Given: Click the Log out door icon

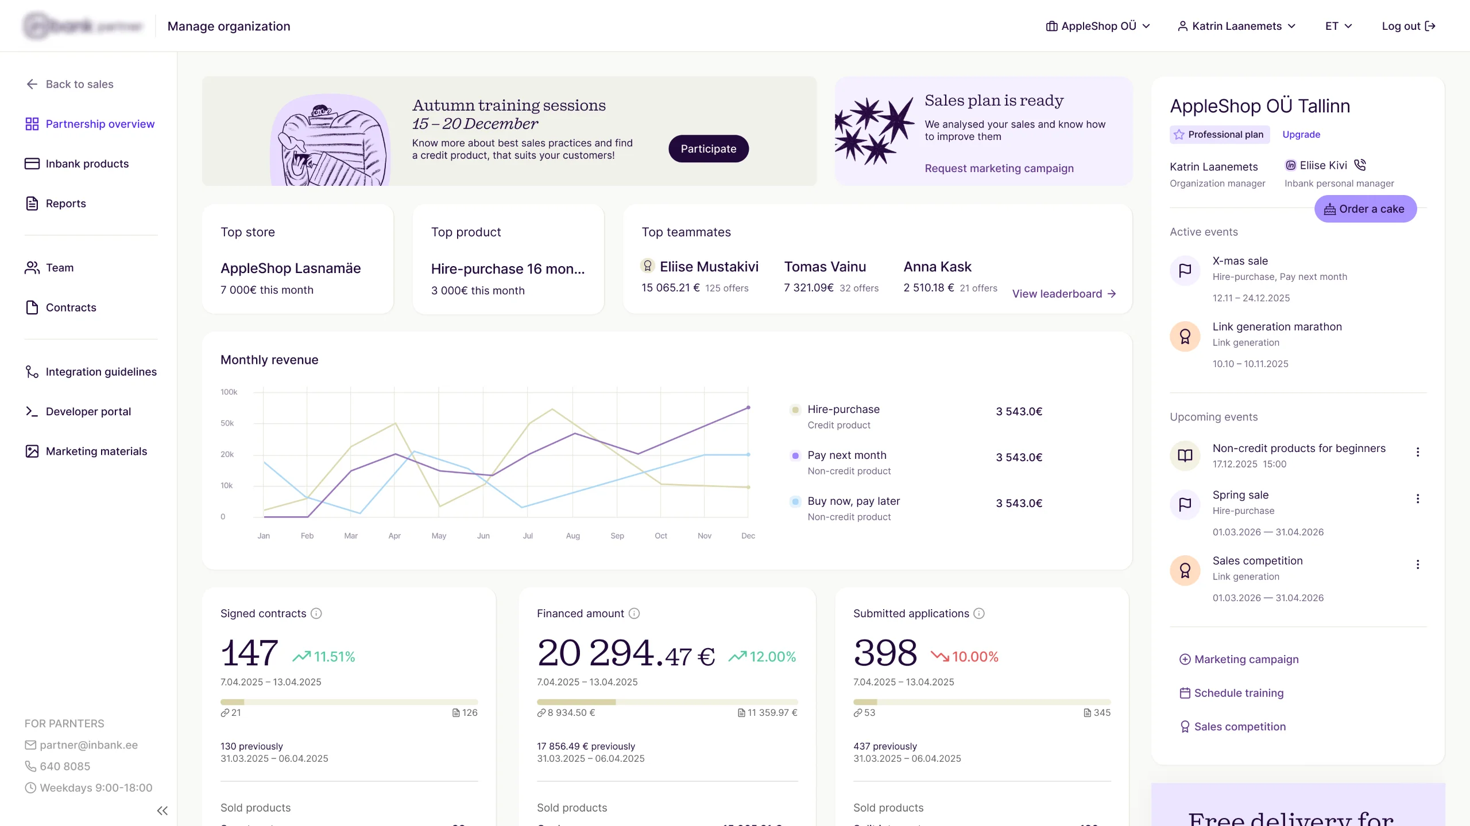Looking at the screenshot, I should (x=1430, y=26).
